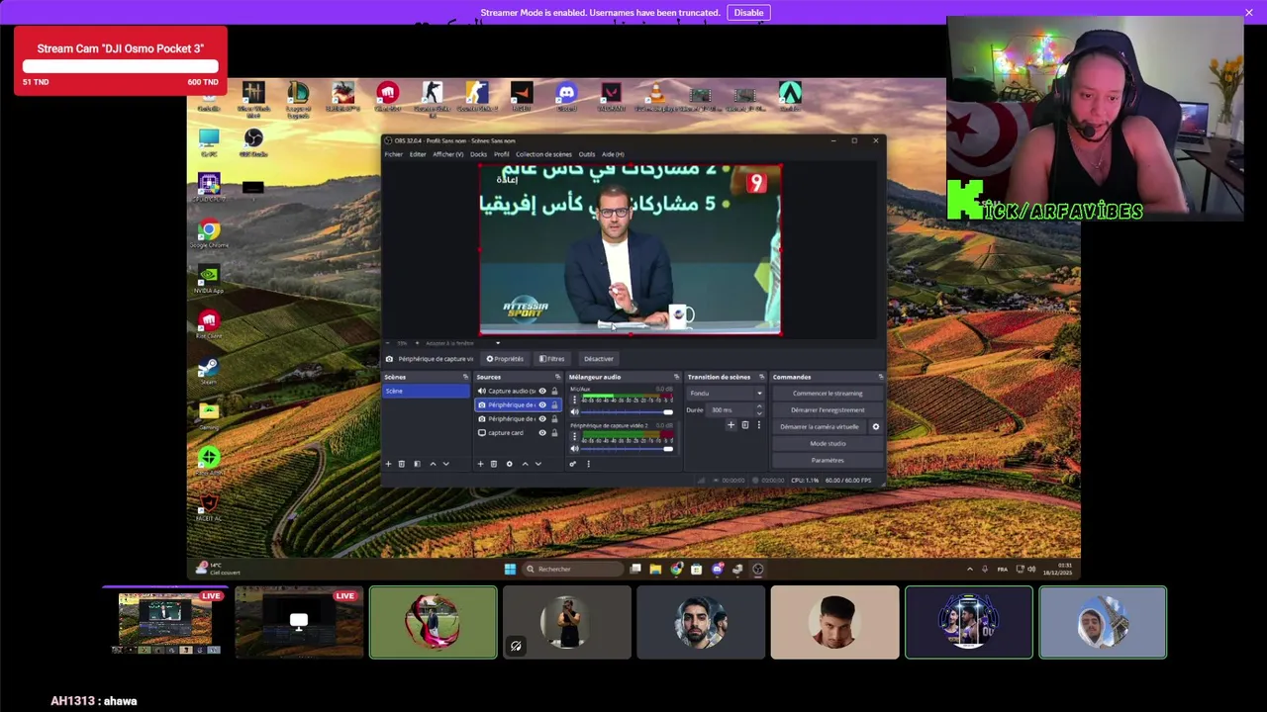Screen dimensions: 1267x712
Task: Select the Scène entry in Scènes list
Action: (x=426, y=391)
